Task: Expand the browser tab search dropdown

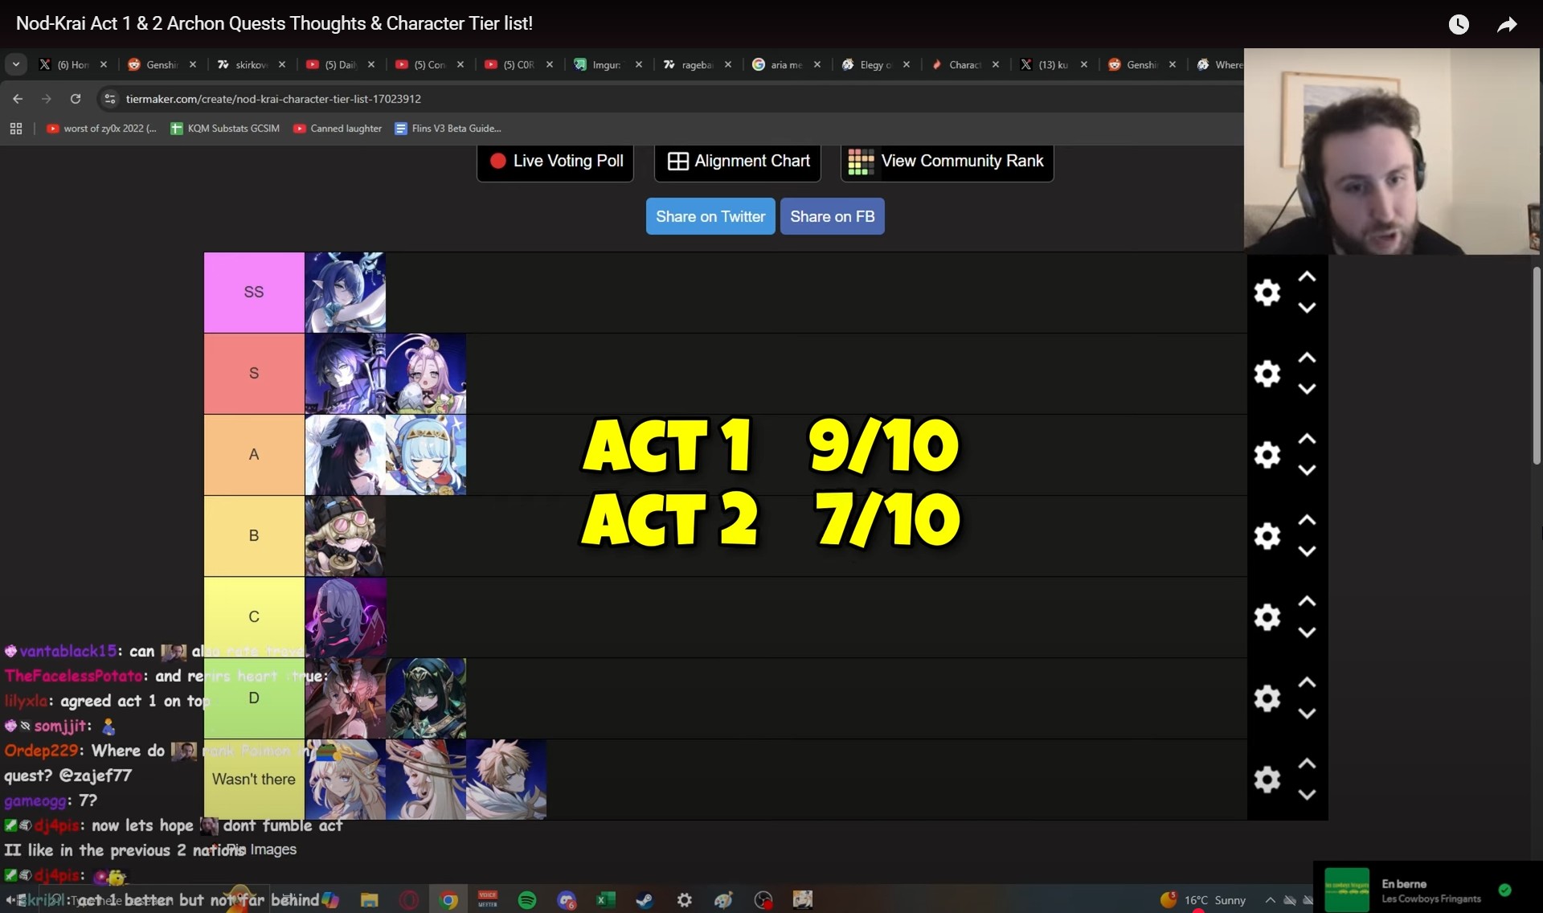Action: pyautogui.click(x=16, y=64)
